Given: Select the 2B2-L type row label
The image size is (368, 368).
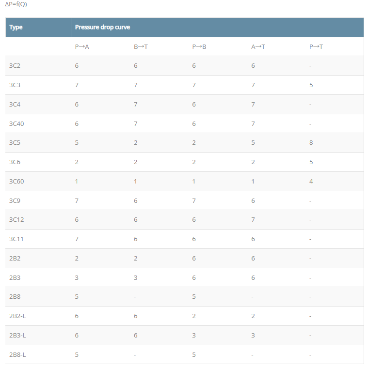Looking at the screenshot, I should point(17,316).
